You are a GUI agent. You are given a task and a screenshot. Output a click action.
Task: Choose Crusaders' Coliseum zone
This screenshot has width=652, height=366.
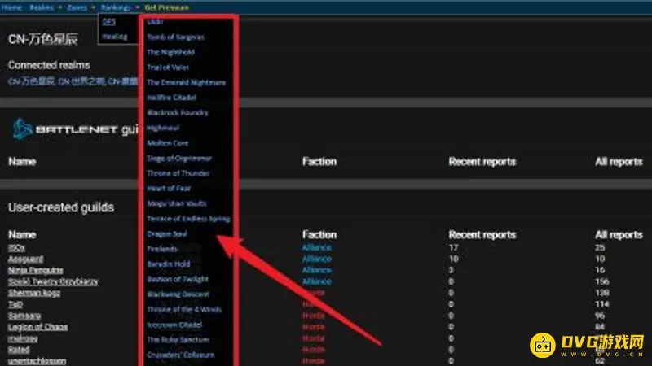coord(180,355)
